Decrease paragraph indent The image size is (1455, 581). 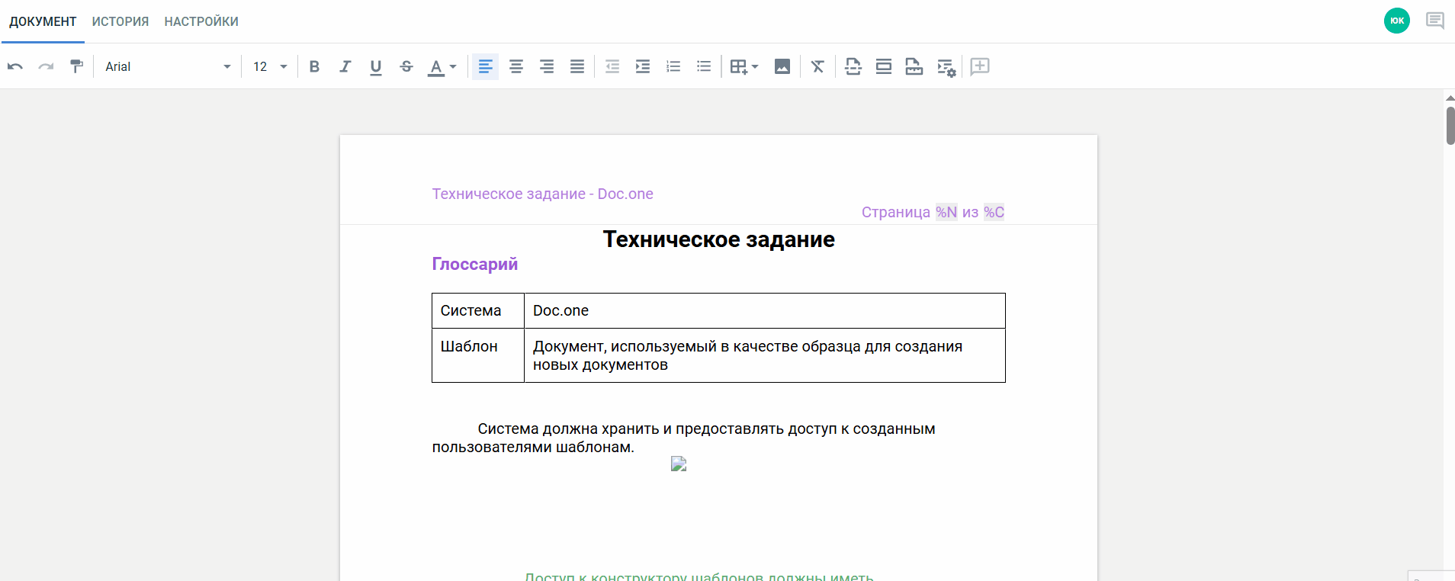pos(612,66)
